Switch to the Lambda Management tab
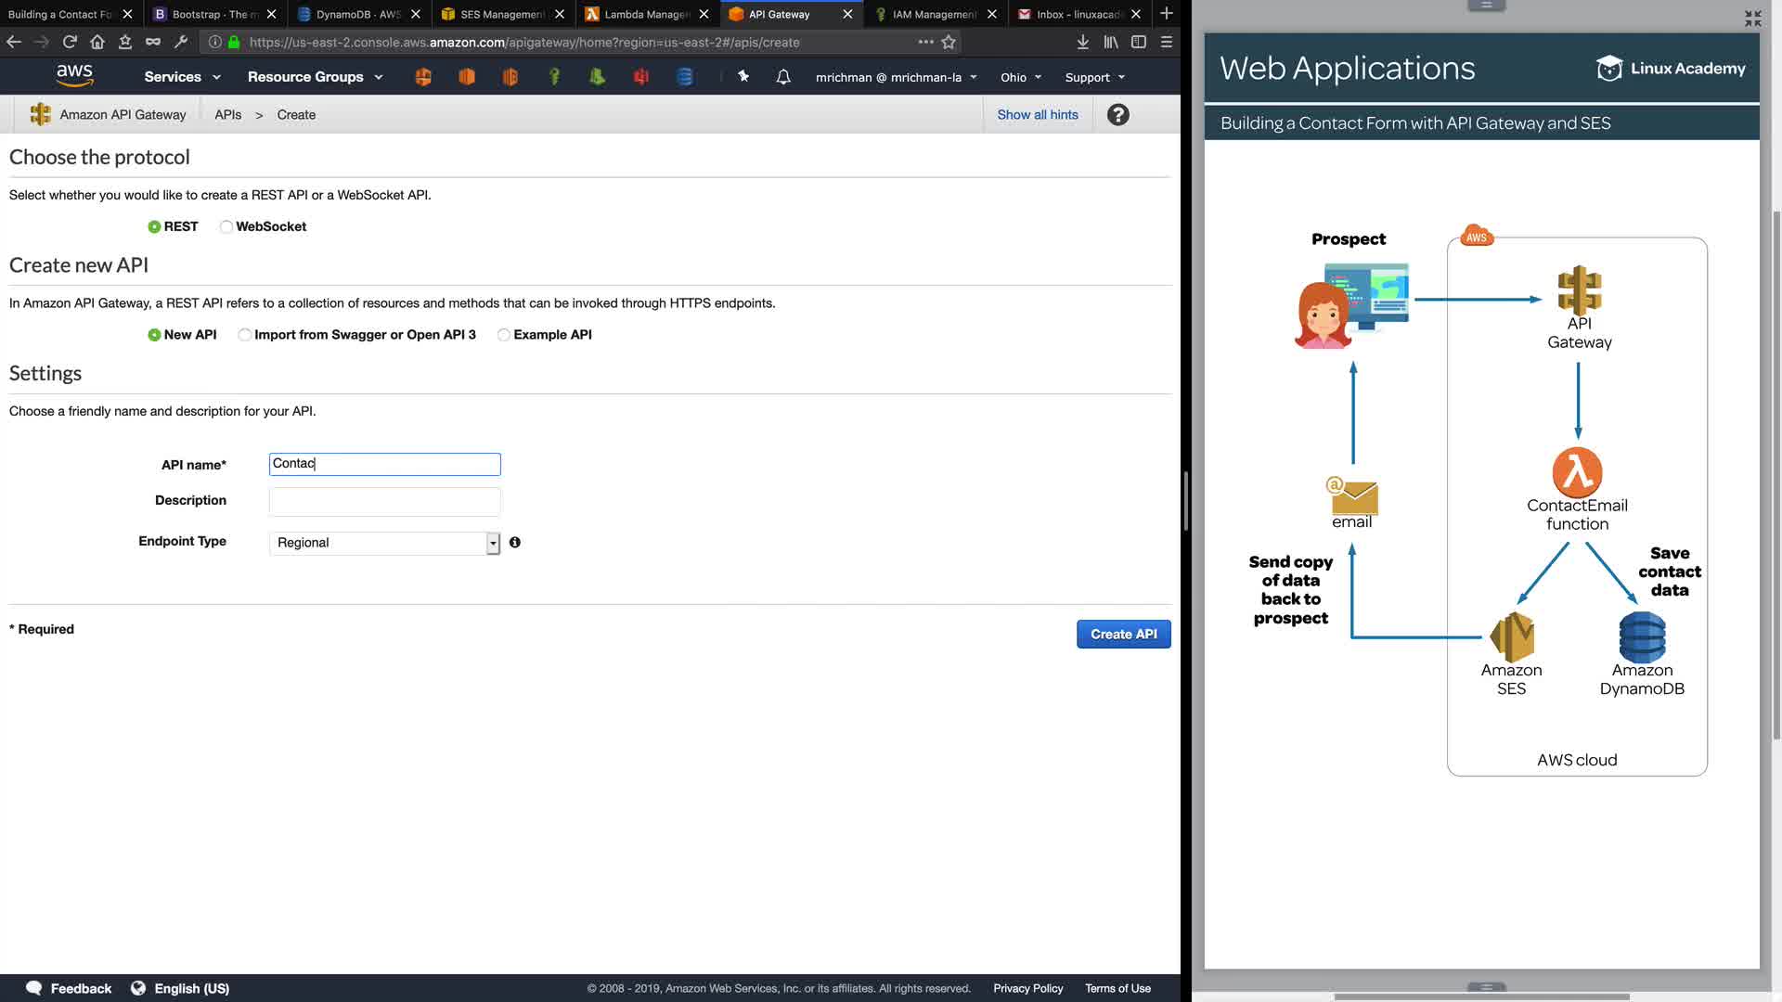Screen dimensions: 1782x1002 [x=645, y=14]
